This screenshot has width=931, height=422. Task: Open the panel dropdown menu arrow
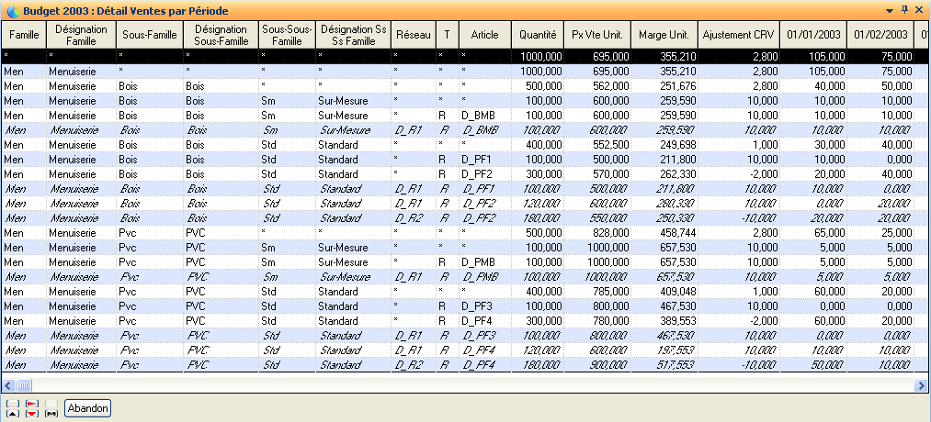pos(889,9)
